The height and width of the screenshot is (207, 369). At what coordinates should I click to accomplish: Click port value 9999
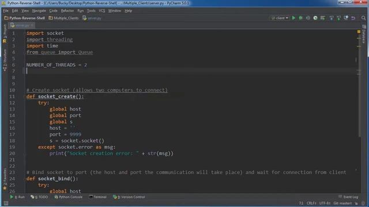76,135
